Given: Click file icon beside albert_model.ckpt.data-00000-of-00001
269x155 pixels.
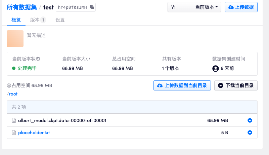Looking at the screenshot, I should [x=14, y=120].
